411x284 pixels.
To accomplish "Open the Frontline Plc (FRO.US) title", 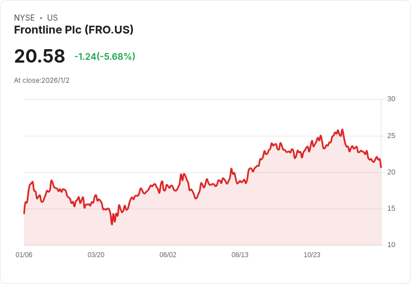I will coord(74,30).
